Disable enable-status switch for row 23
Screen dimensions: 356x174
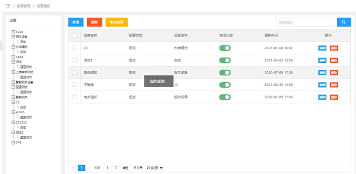click(225, 48)
